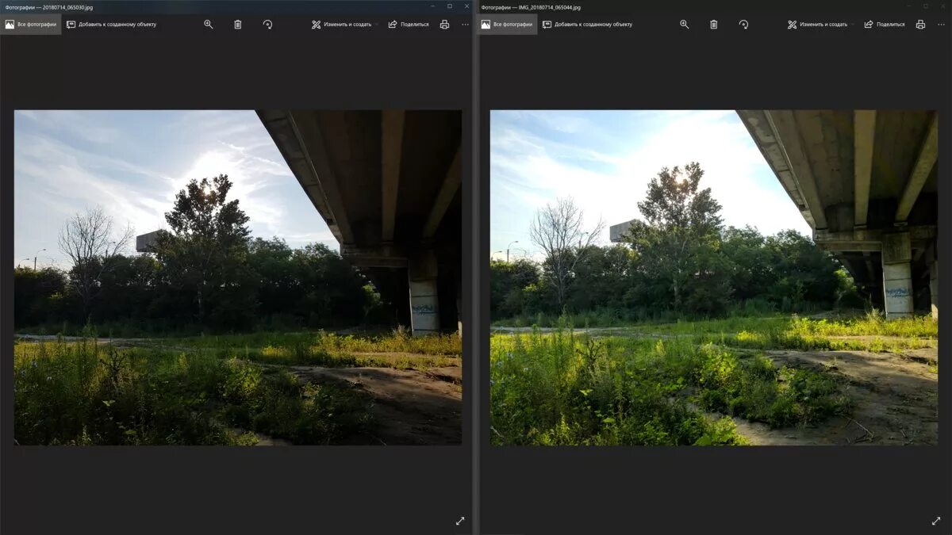Open three-dots menu in right window
952x535 pixels.
[941, 25]
